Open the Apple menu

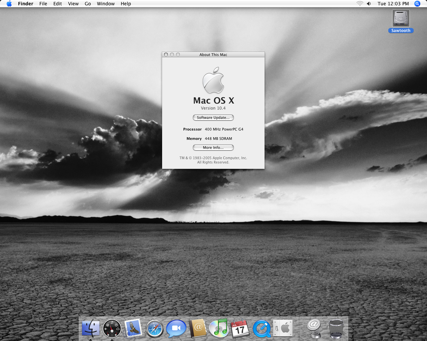pyautogui.click(x=9, y=4)
